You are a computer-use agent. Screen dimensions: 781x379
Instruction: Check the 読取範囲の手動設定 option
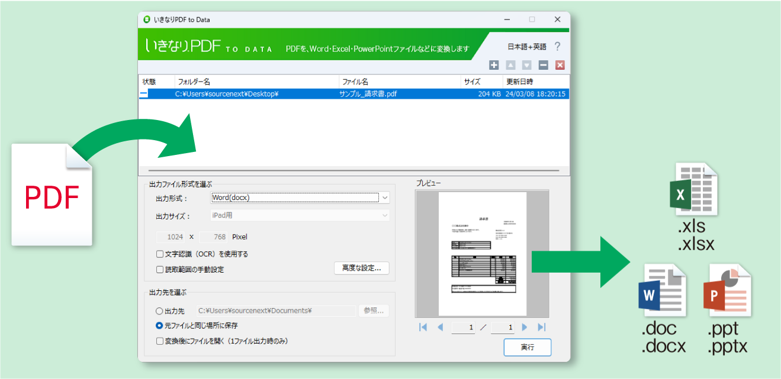pyautogui.click(x=160, y=270)
